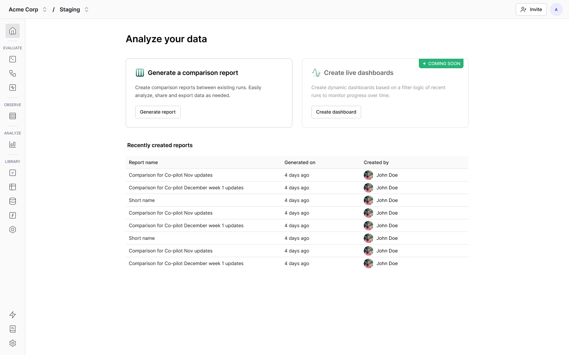Open the settings gear icon

pos(13,343)
